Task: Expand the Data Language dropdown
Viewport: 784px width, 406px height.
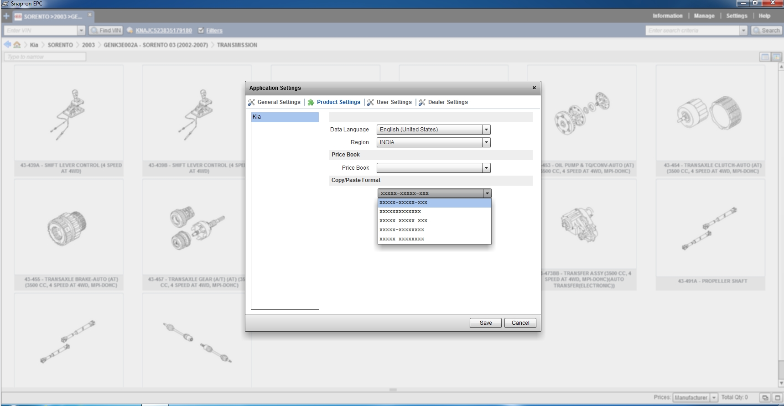Action: [487, 130]
